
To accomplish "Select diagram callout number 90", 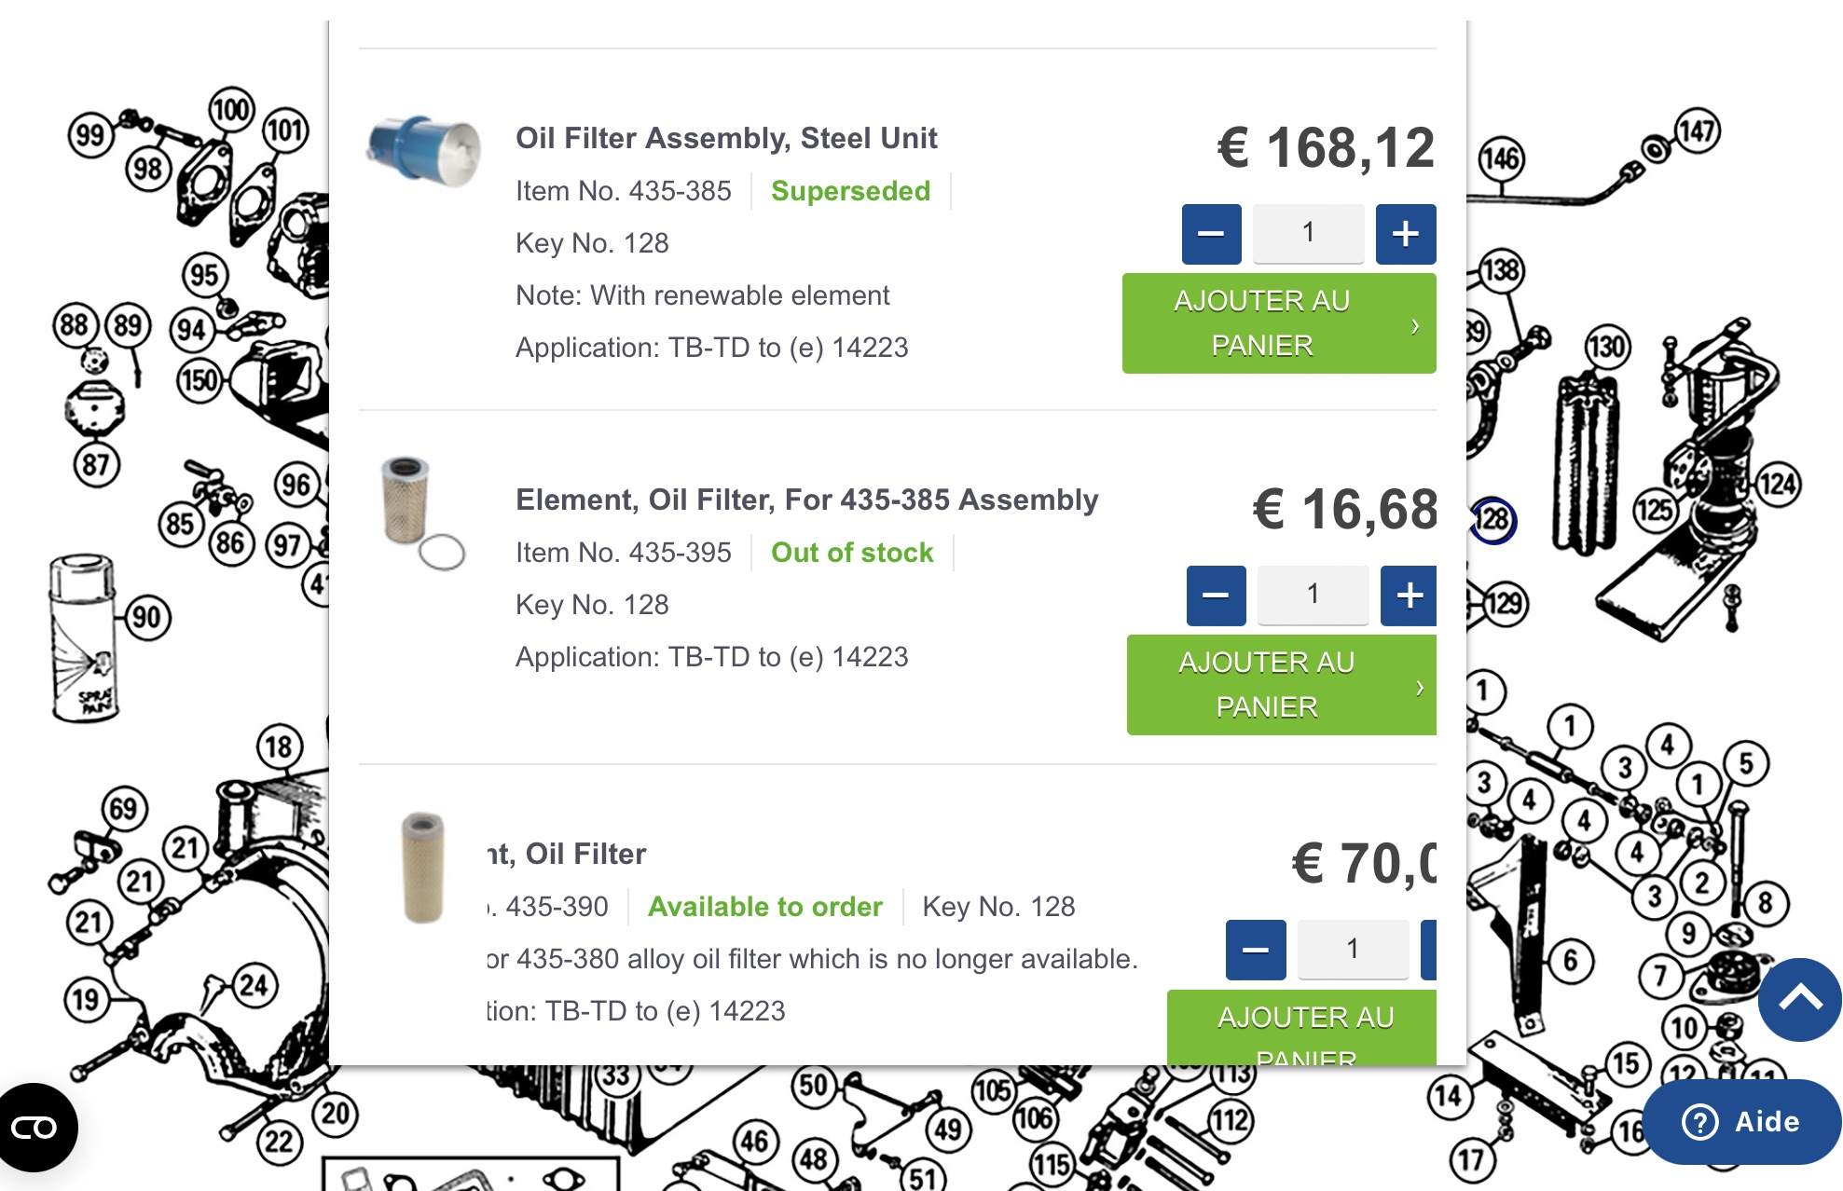I will click(x=146, y=617).
